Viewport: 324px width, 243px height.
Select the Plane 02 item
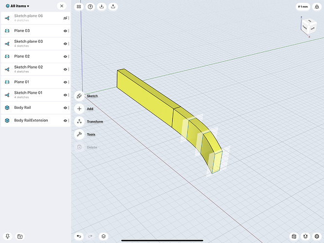[x=36, y=56]
